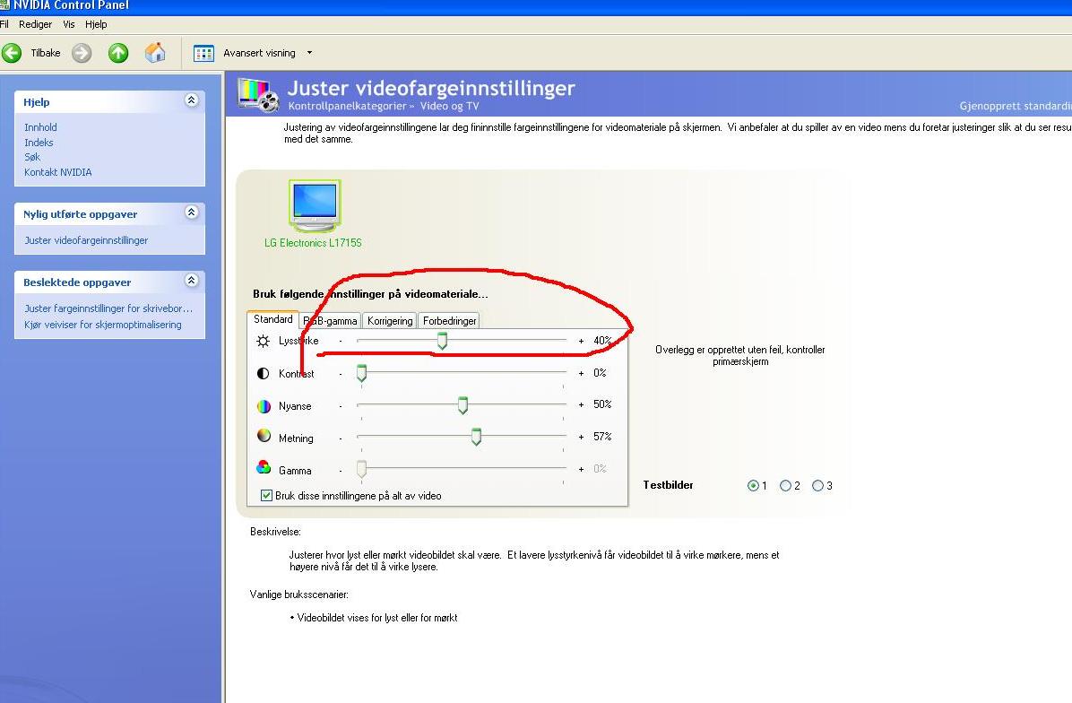The height and width of the screenshot is (703, 1072).
Task: Open the Fil menu
Action: tap(4, 24)
